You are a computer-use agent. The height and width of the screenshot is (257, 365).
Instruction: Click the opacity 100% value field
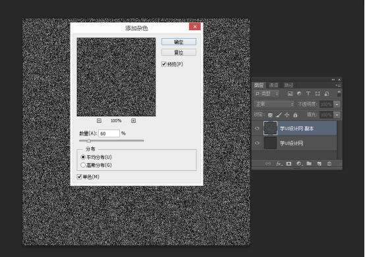tap(326, 105)
